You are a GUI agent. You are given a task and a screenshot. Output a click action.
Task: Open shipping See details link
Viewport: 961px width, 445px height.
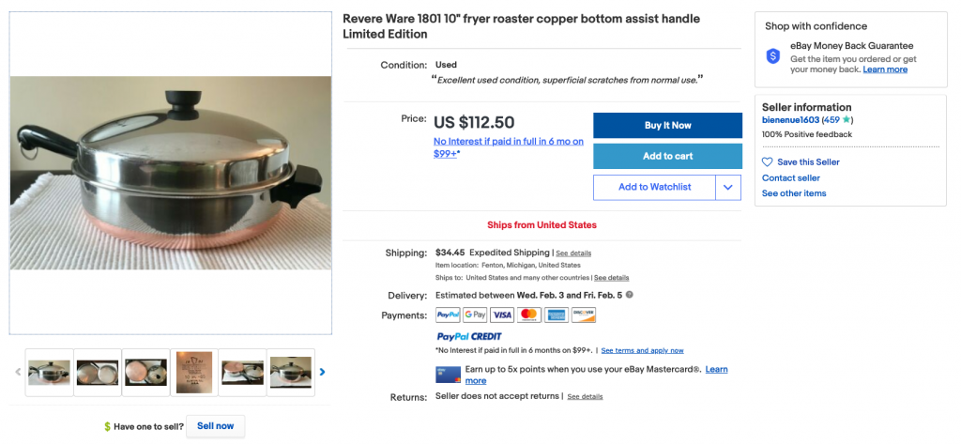click(573, 253)
